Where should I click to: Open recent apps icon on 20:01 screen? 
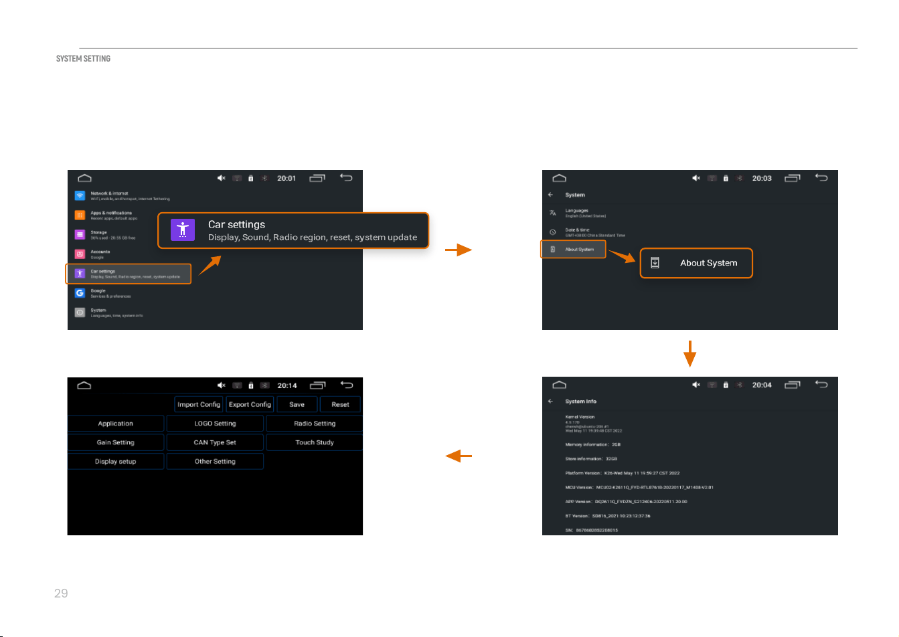coord(317,178)
